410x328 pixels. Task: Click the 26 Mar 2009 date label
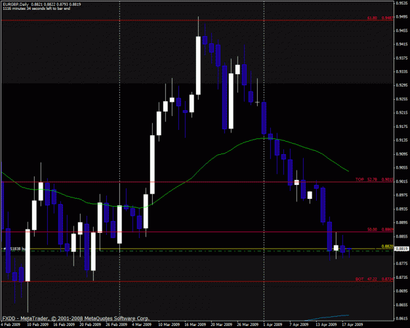pyautogui.click(x=247, y=325)
